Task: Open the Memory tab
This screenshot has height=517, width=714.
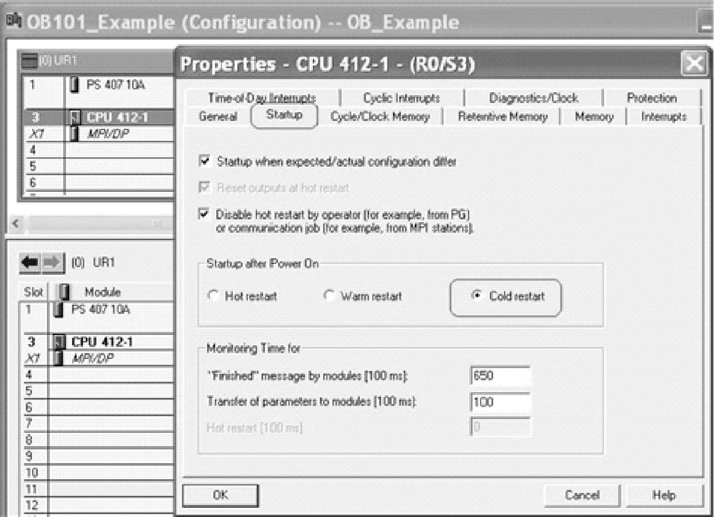Action: [x=594, y=116]
